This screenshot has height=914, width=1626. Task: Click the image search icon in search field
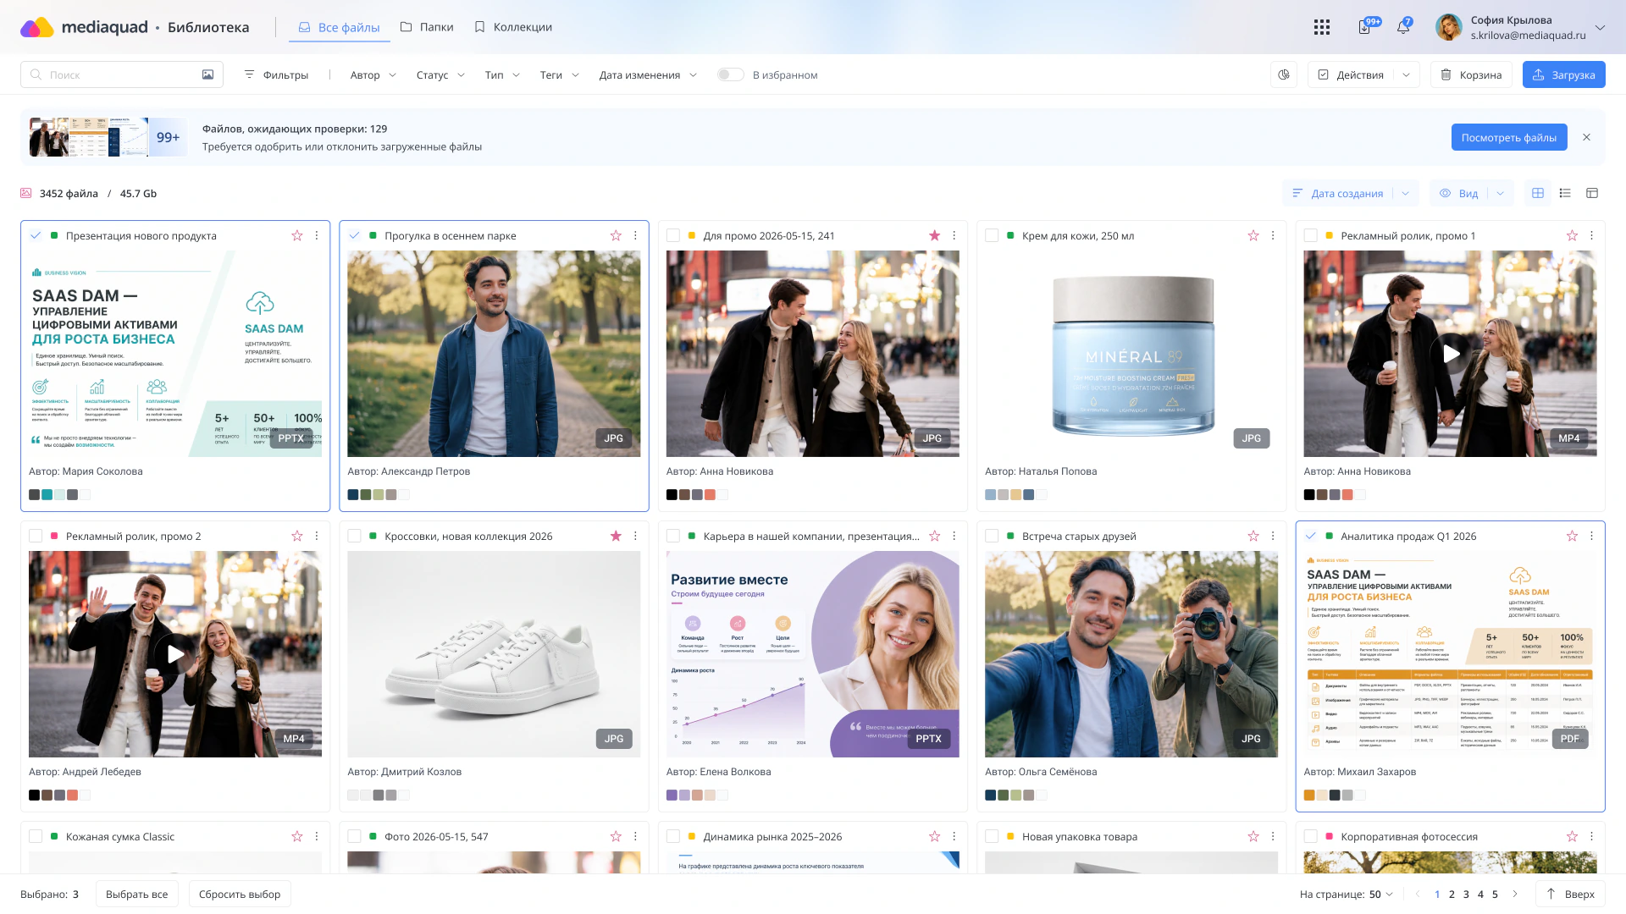[207, 74]
